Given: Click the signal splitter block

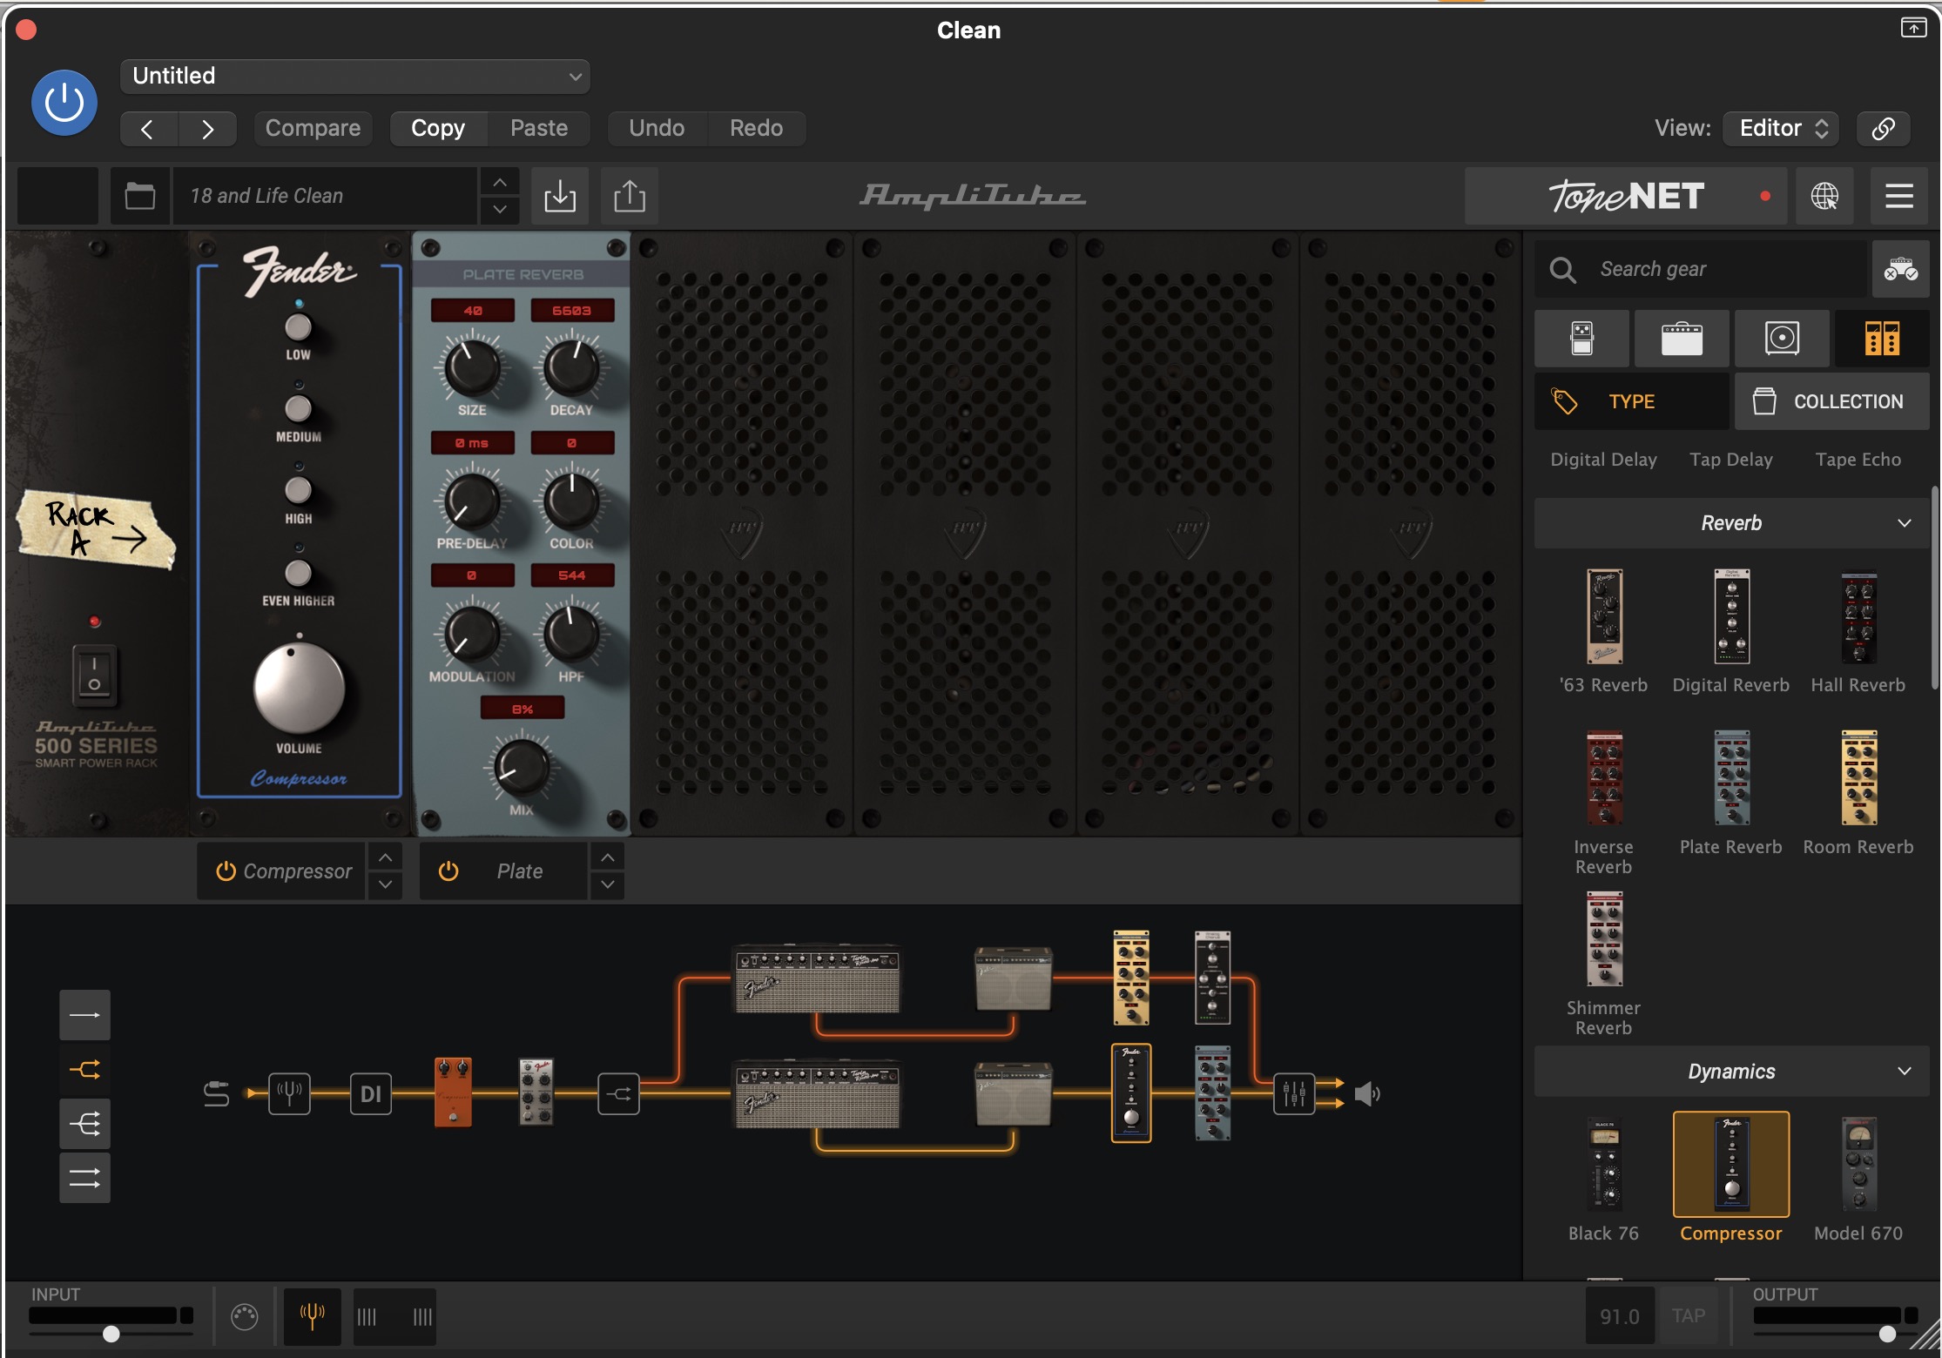Looking at the screenshot, I should click(618, 1093).
